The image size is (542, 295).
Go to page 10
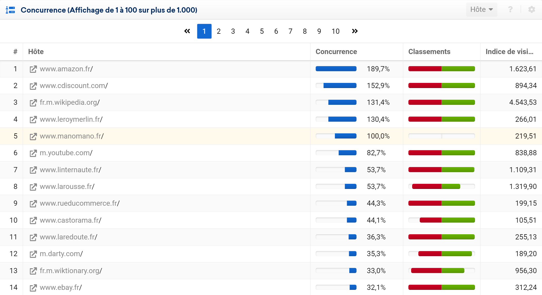click(335, 31)
